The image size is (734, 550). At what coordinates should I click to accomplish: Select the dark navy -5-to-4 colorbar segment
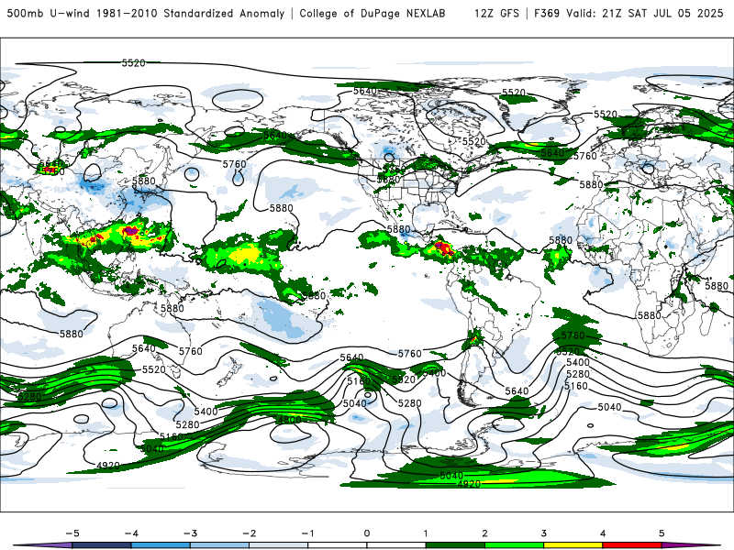tap(101, 545)
